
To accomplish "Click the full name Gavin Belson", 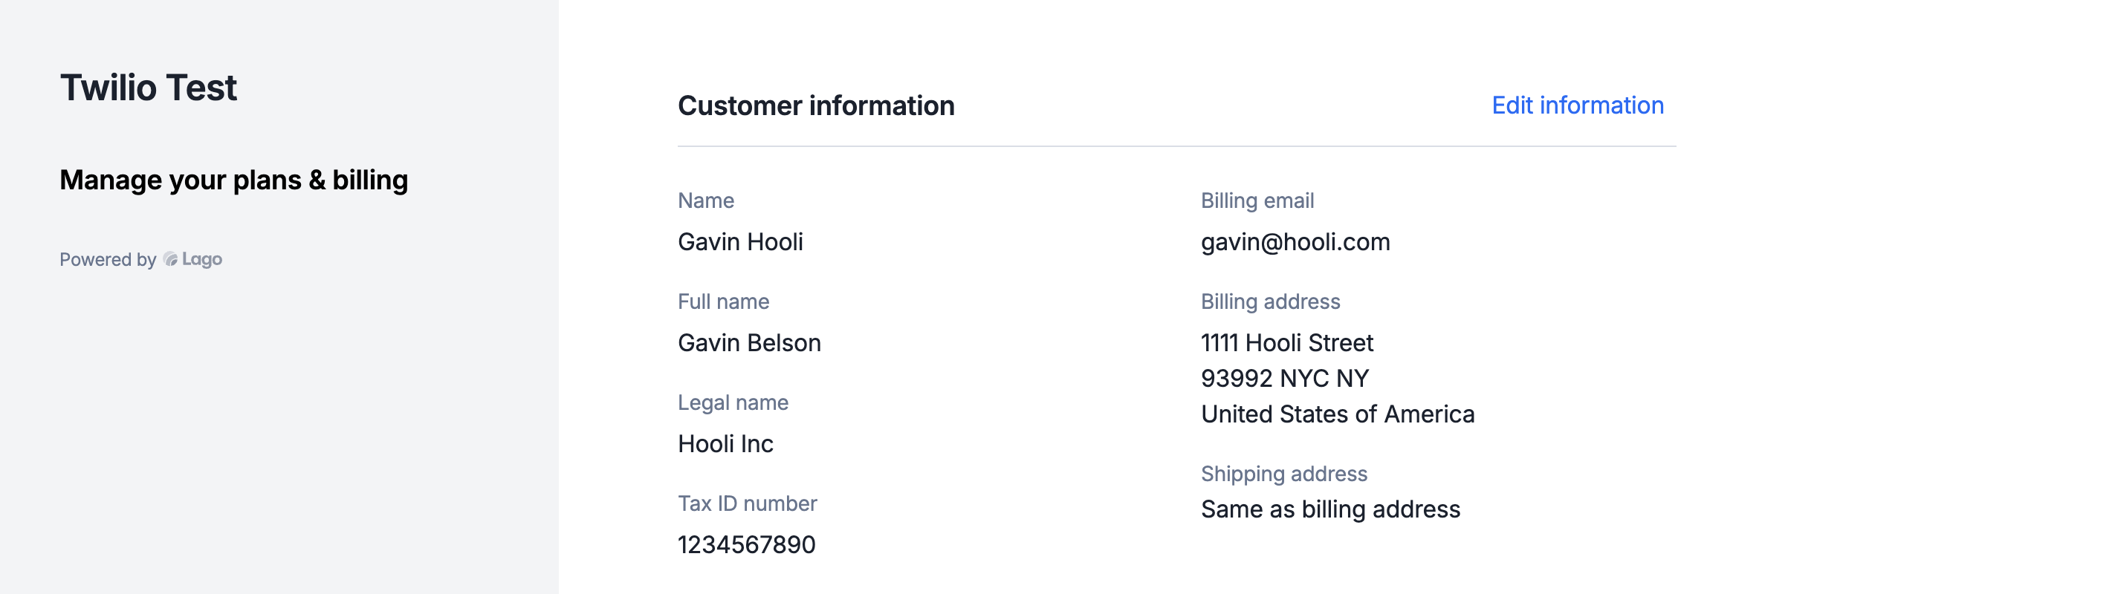I will [749, 342].
